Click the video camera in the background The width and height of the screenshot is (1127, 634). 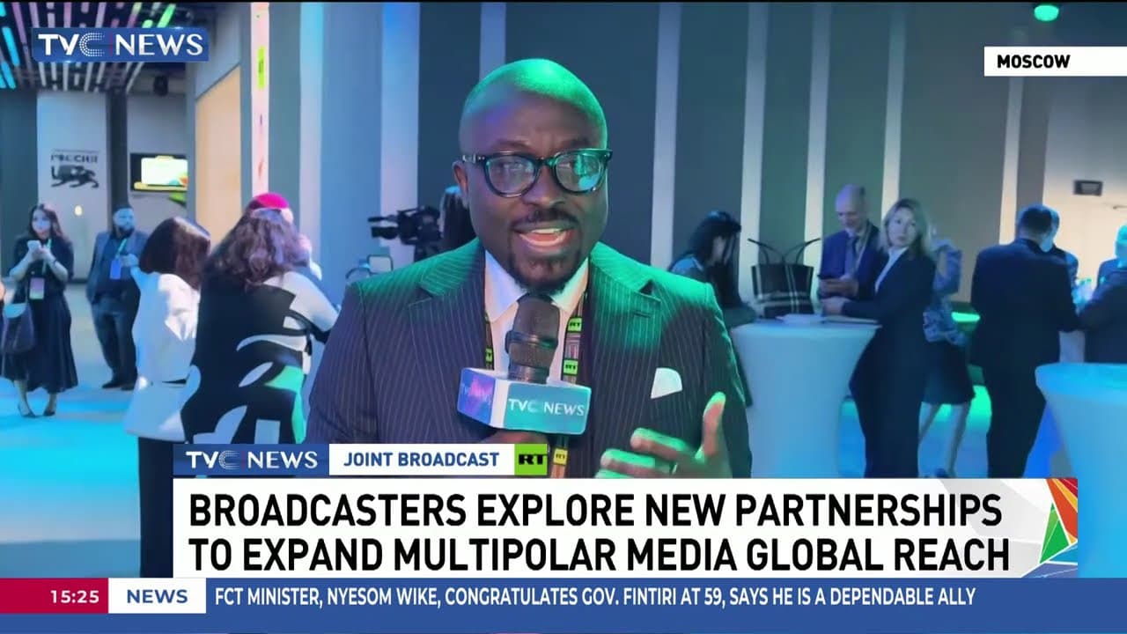click(x=407, y=228)
